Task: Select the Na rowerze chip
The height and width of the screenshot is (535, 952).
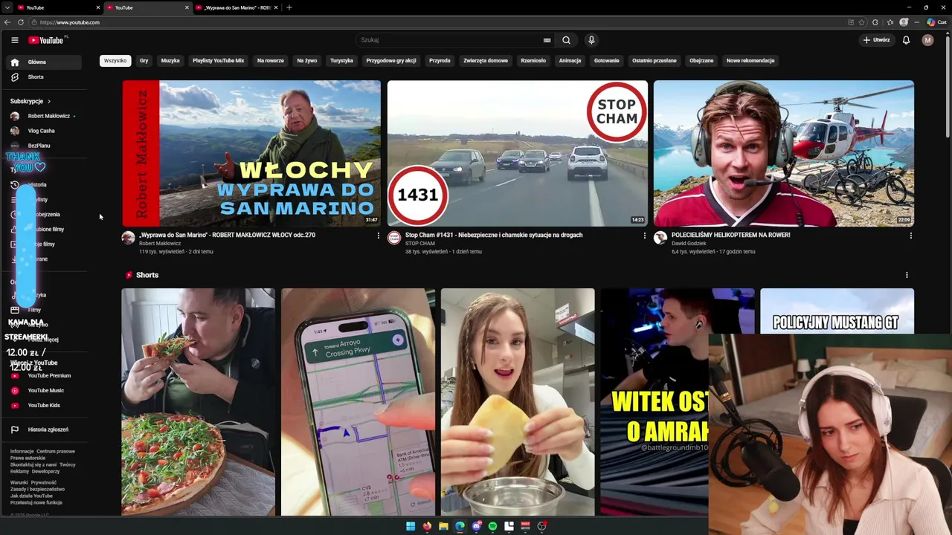Action: 271,61
